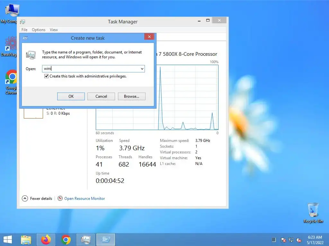
Task: Click the Task Manager title bar icon
Action: (22, 22)
